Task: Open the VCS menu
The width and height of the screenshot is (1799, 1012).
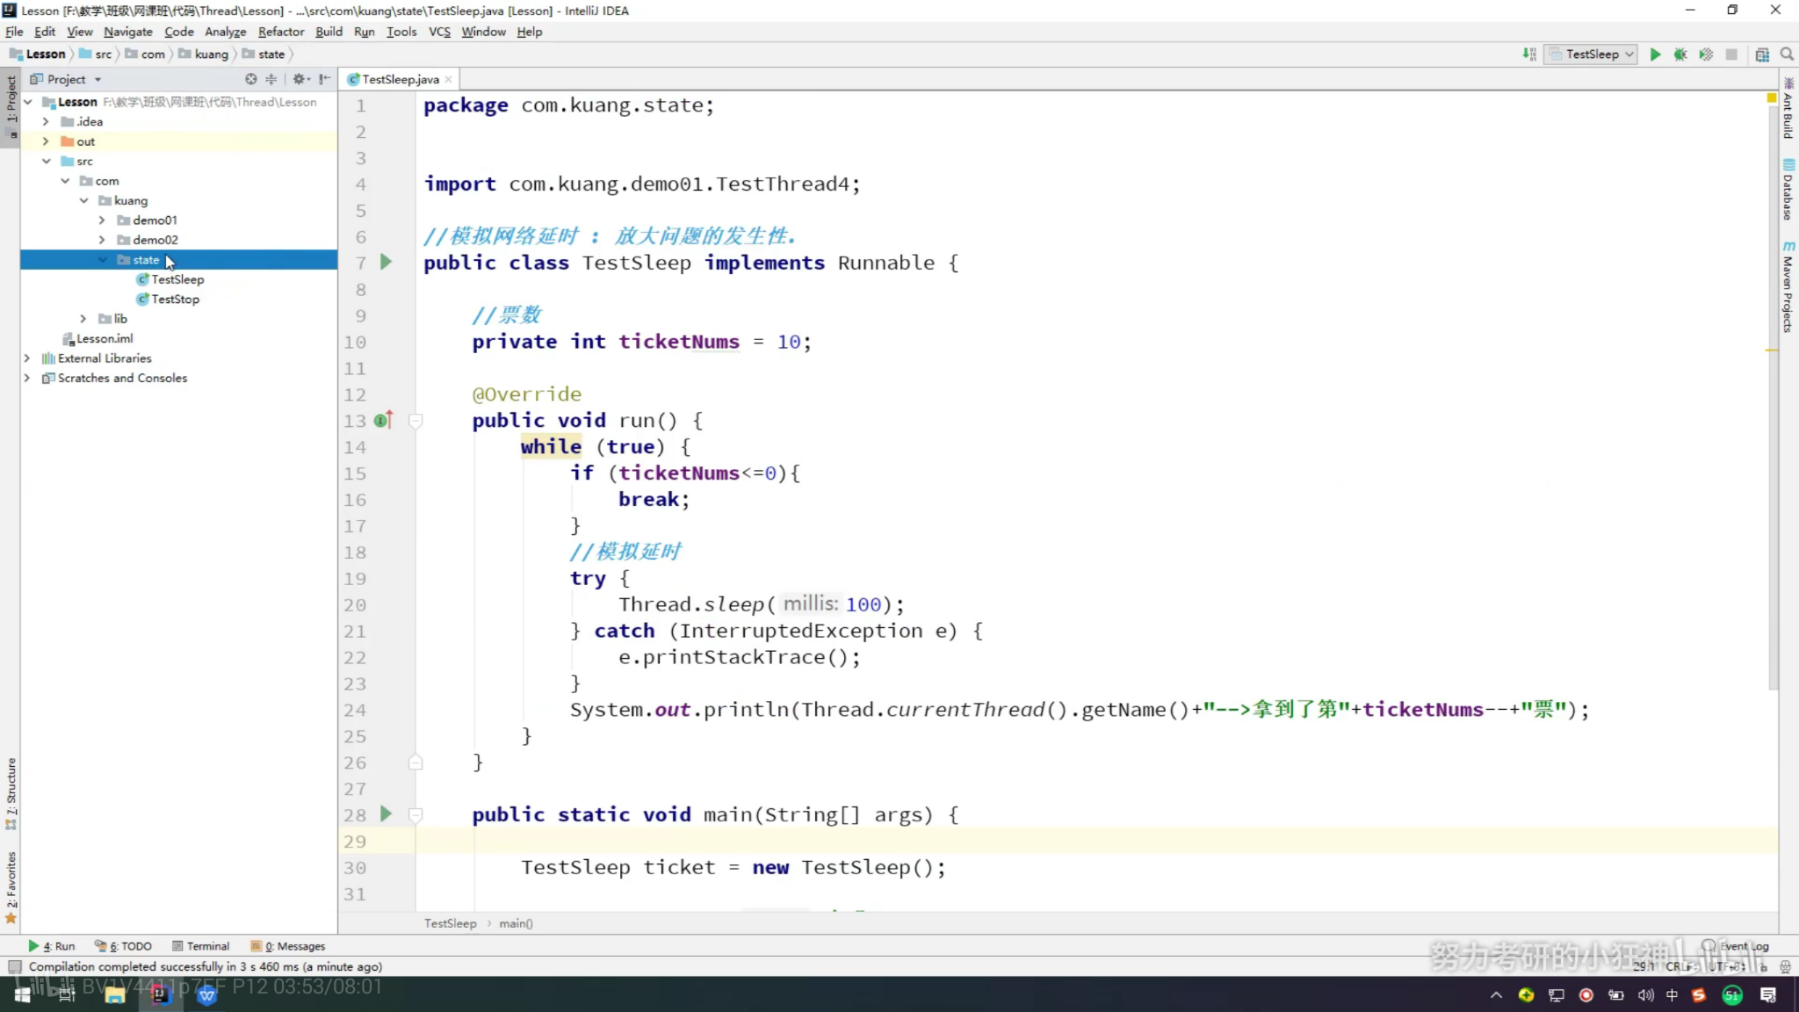Action: pyautogui.click(x=439, y=32)
